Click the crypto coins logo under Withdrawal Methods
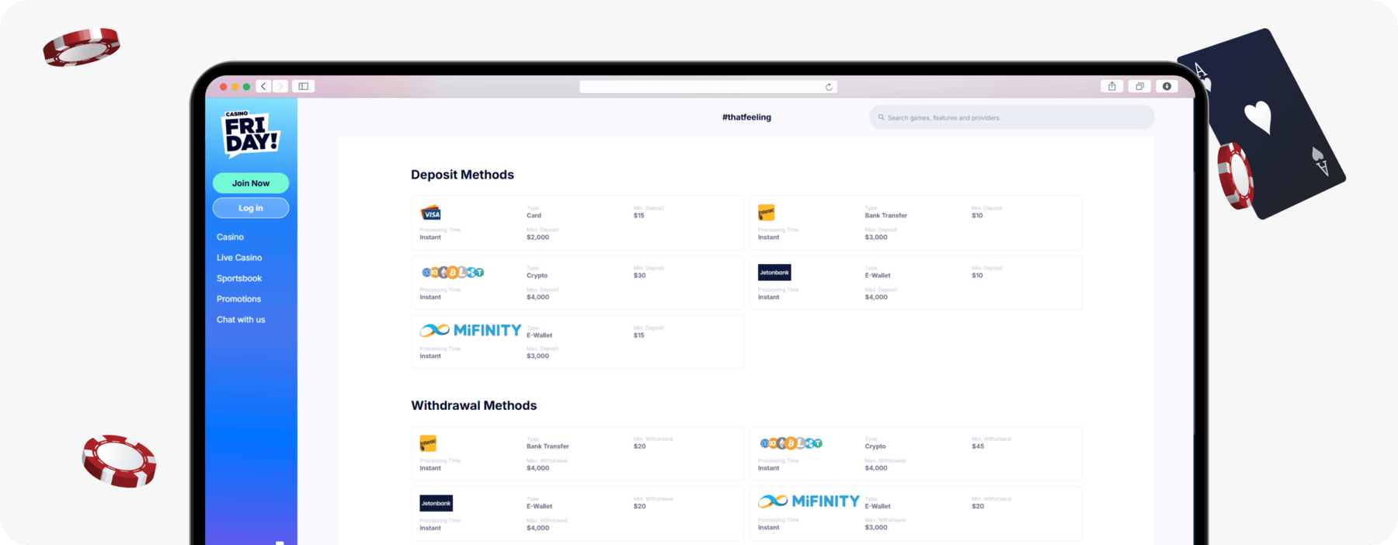This screenshot has width=1398, height=545. click(791, 443)
